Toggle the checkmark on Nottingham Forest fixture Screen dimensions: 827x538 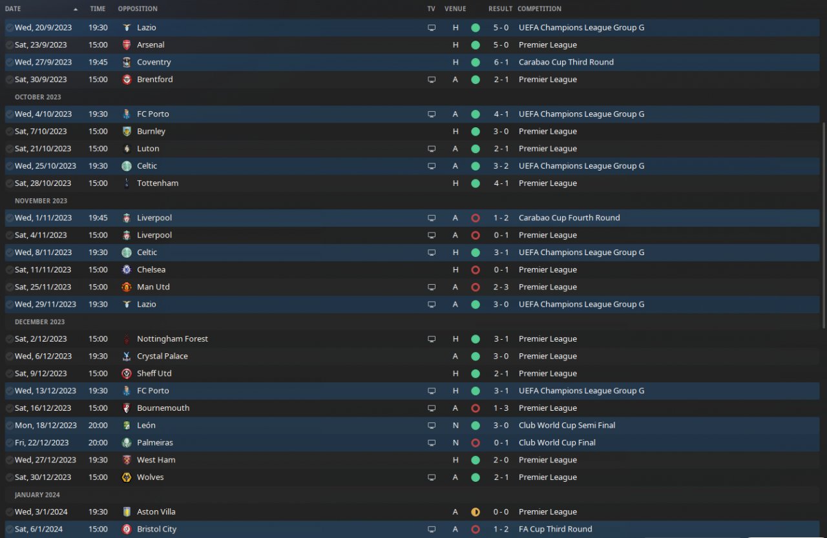pos(9,339)
